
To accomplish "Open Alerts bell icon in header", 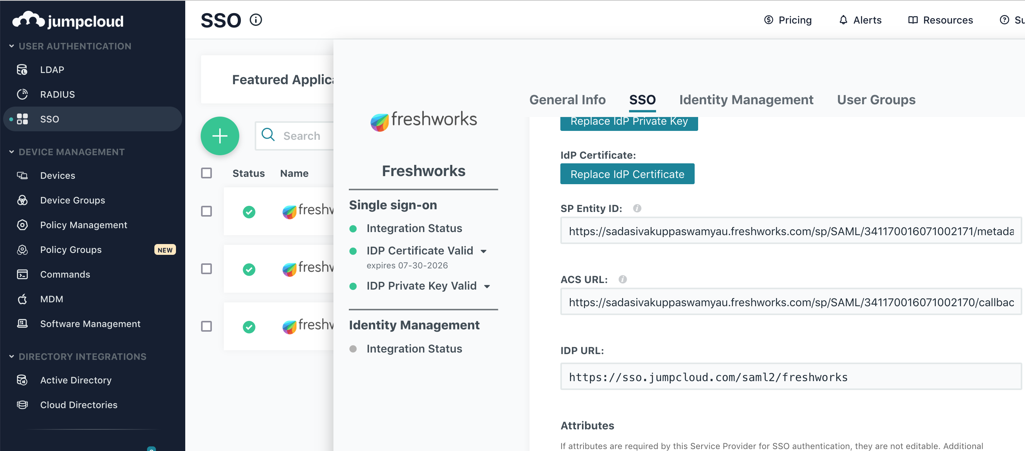I will [843, 20].
